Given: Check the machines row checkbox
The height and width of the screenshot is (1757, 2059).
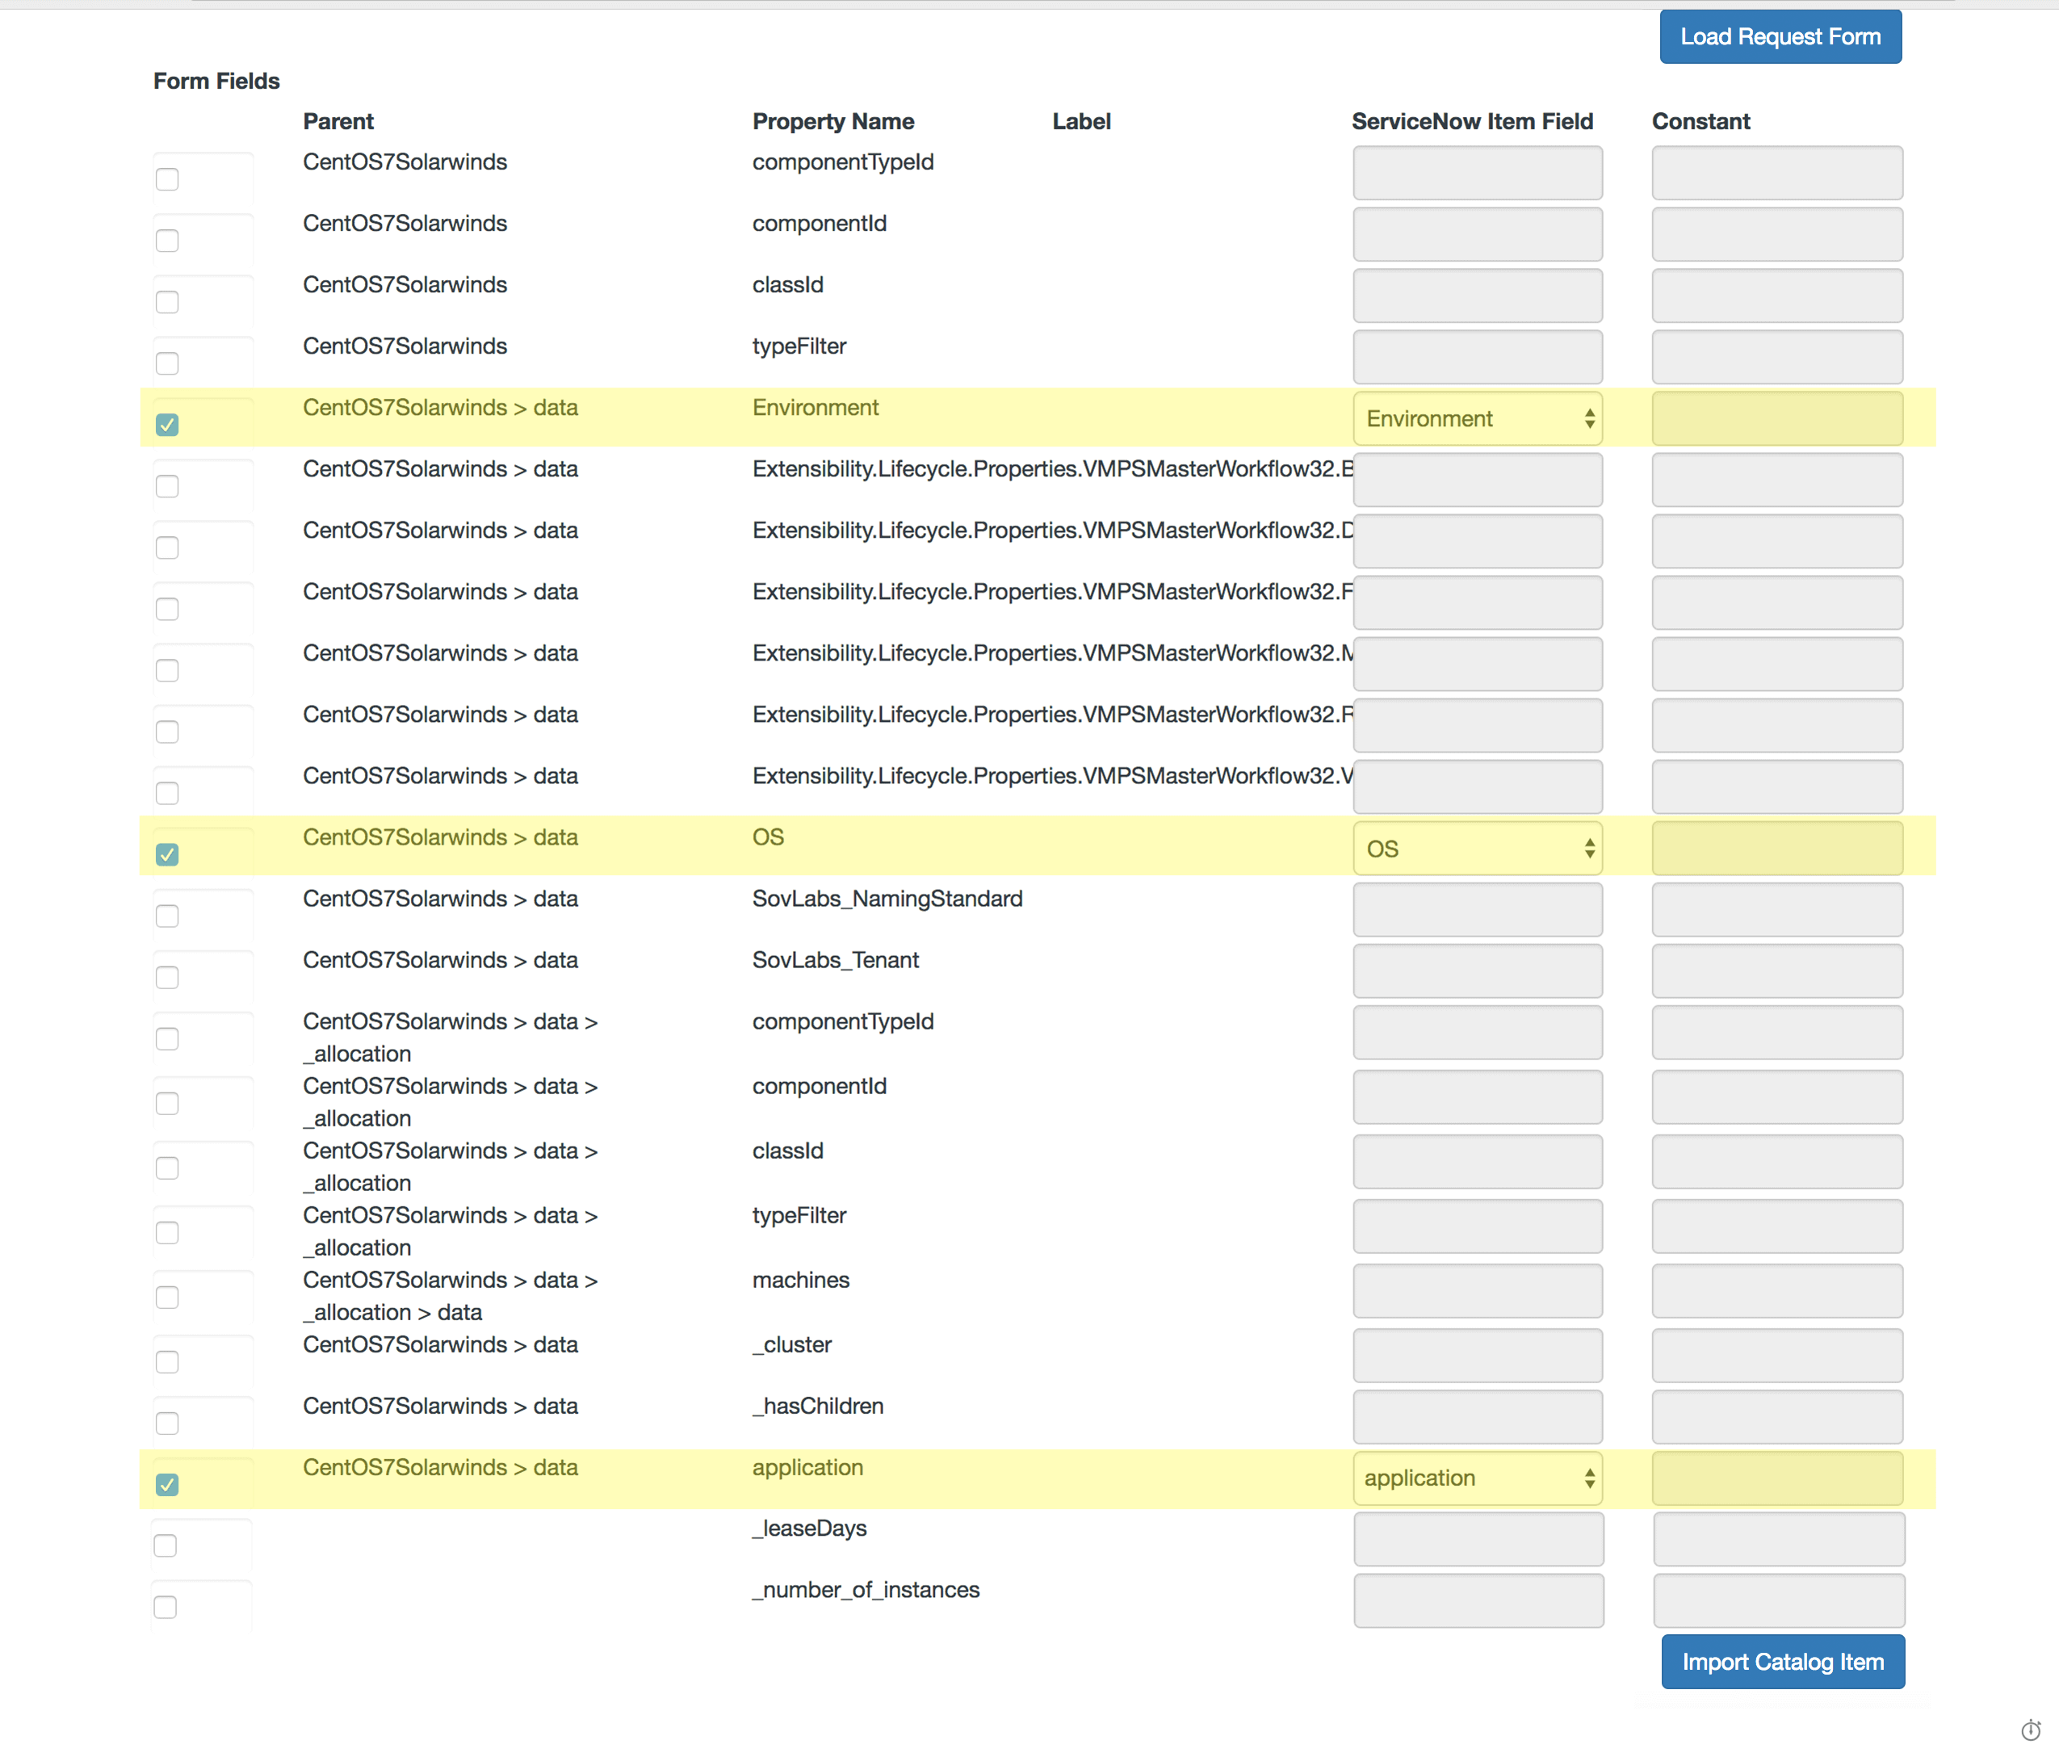Looking at the screenshot, I should coord(167,1298).
